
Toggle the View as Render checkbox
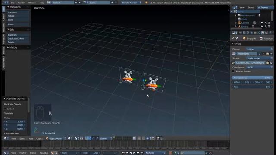tap(233, 71)
